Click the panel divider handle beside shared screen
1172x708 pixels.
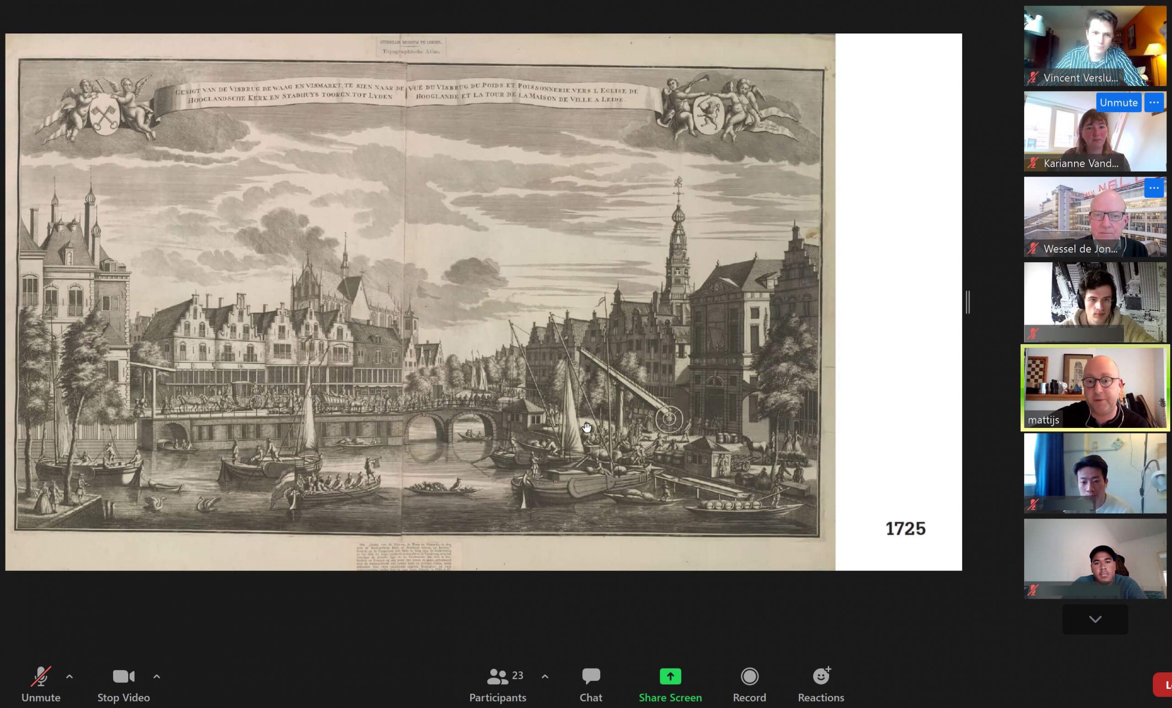click(x=968, y=302)
